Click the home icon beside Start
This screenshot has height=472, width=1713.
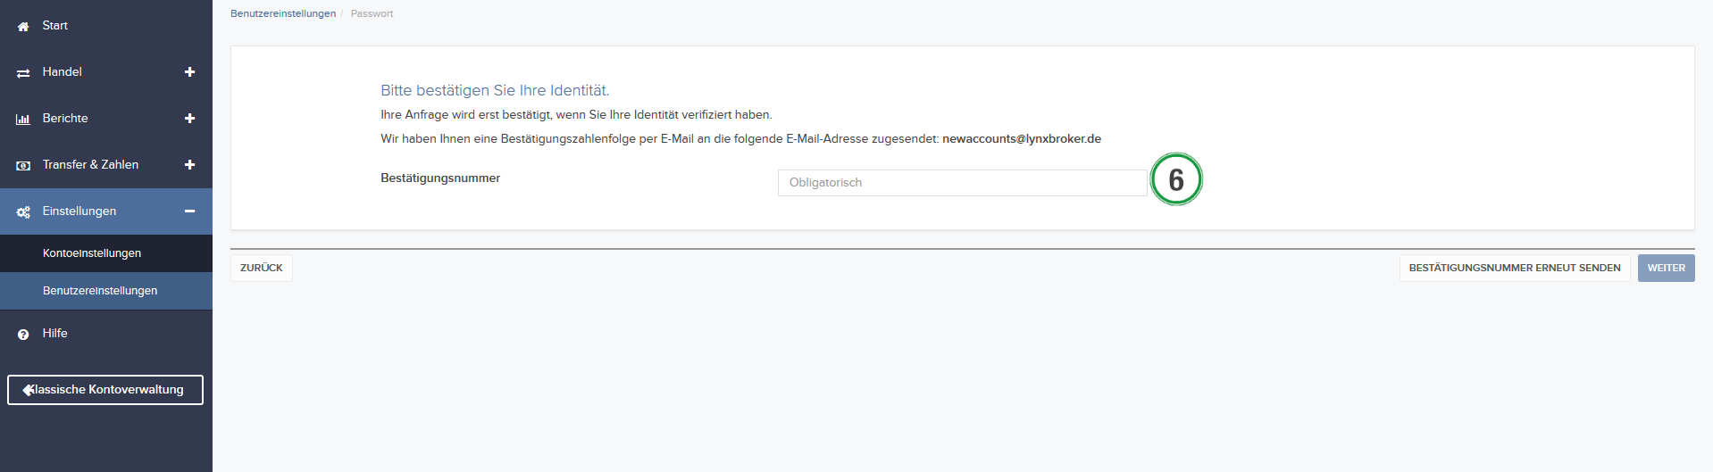23,27
